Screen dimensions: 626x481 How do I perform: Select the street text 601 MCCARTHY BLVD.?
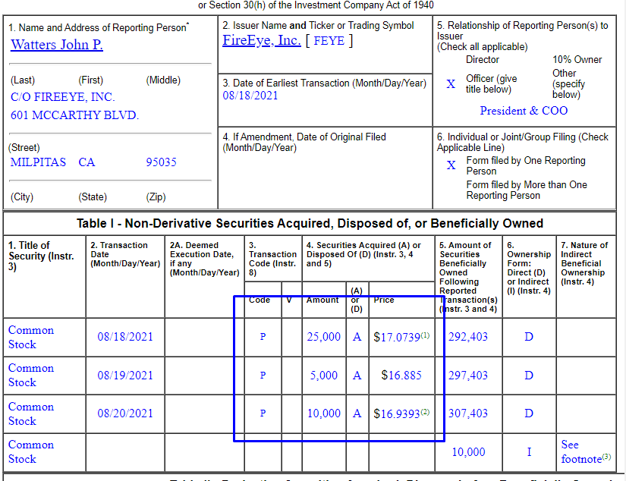tap(74, 115)
